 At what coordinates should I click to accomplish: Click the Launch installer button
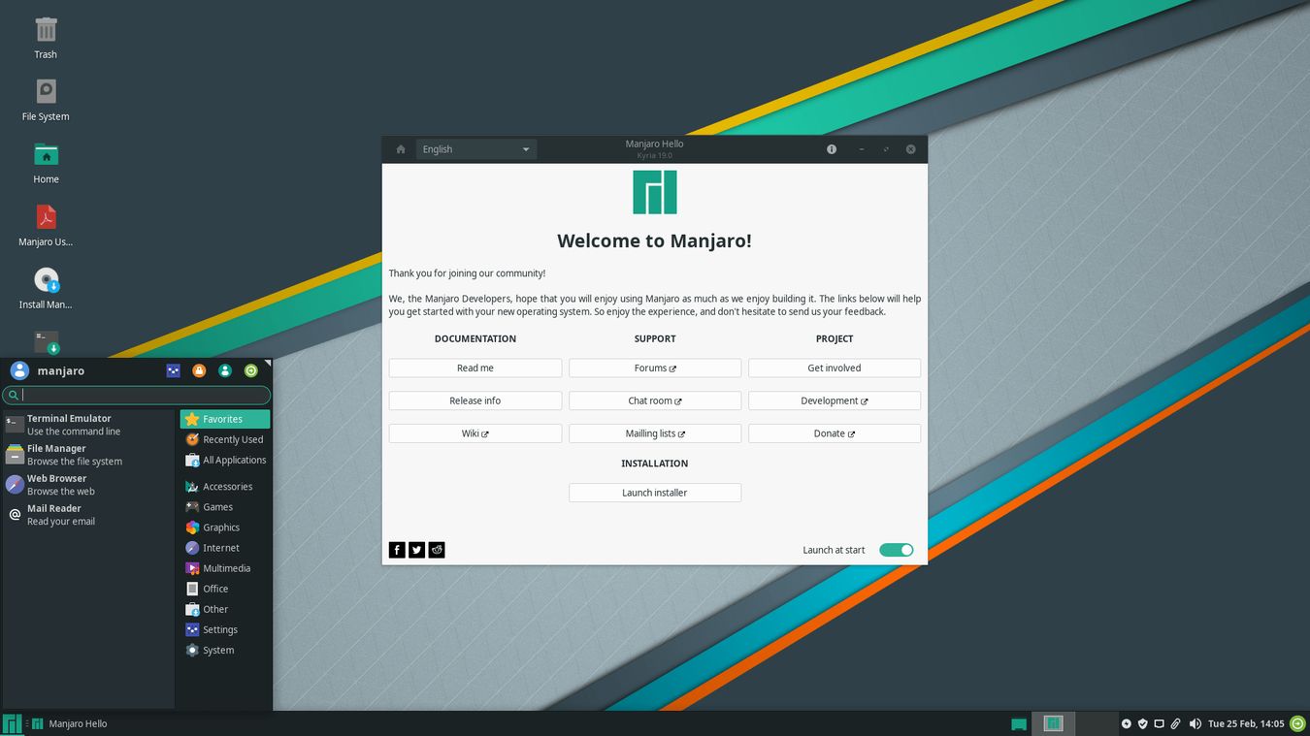pos(654,492)
